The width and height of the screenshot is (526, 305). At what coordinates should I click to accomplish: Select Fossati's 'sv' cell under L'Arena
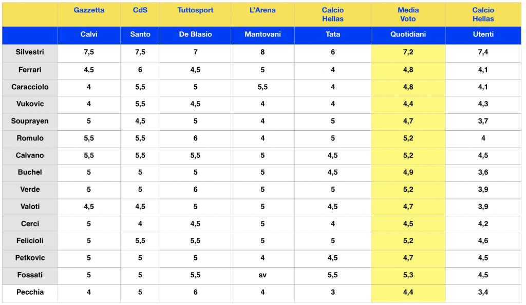click(x=262, y=275)
